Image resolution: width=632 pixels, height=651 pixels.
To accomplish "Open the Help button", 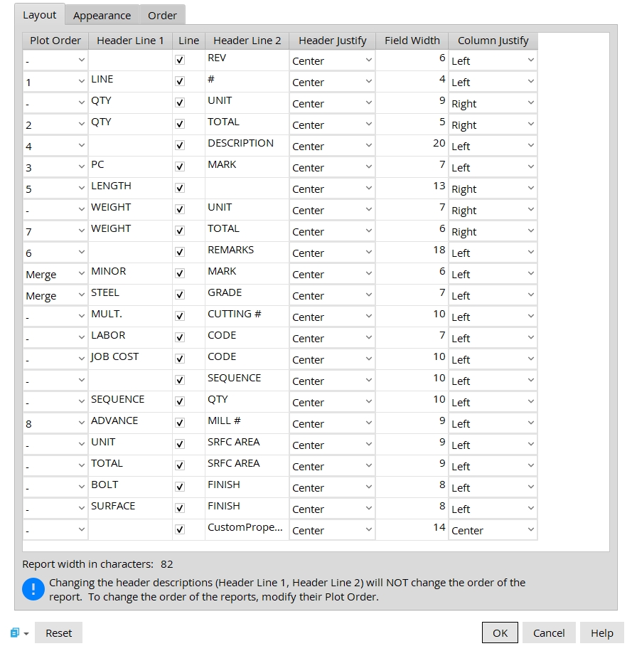I will [x=601, y=633].
